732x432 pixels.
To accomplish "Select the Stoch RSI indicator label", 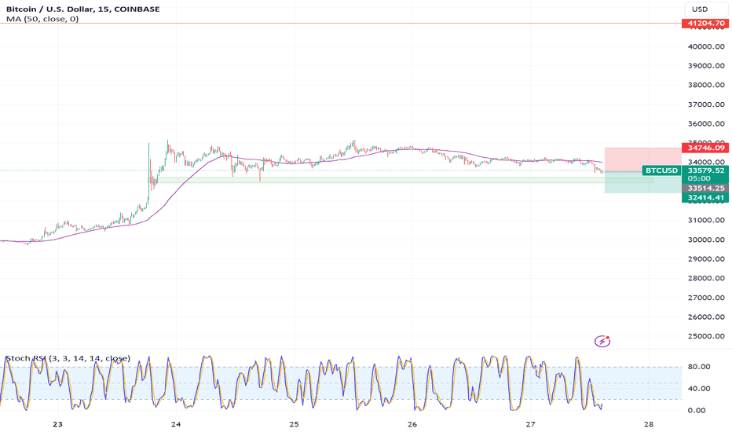I will pyautogui.click(x=68, y=359).
